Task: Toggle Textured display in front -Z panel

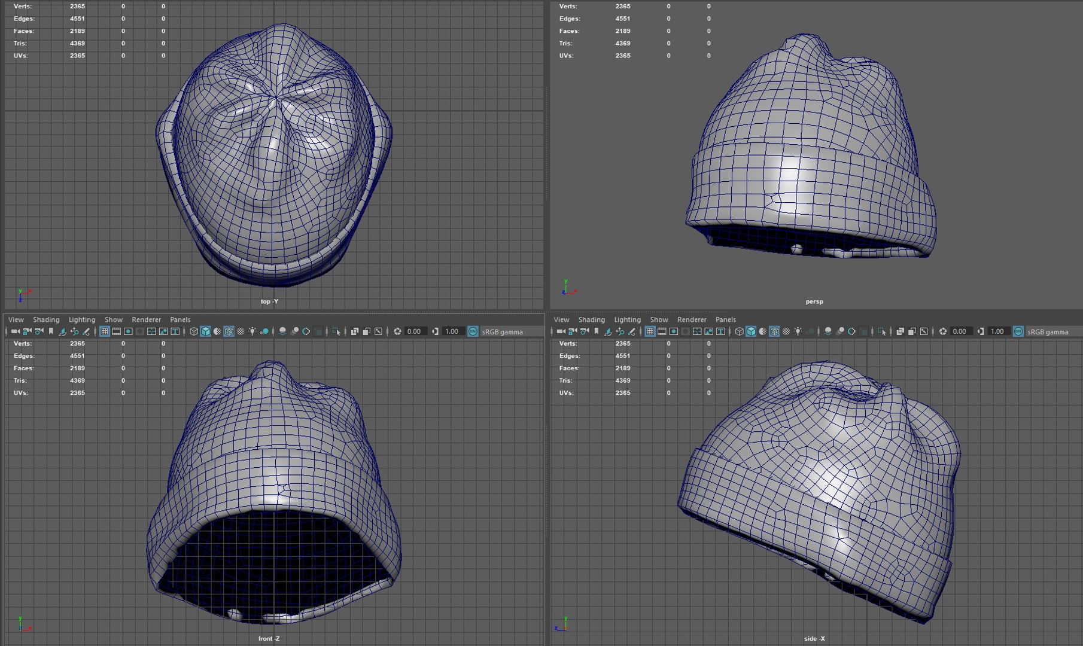Action: [241, 331]
